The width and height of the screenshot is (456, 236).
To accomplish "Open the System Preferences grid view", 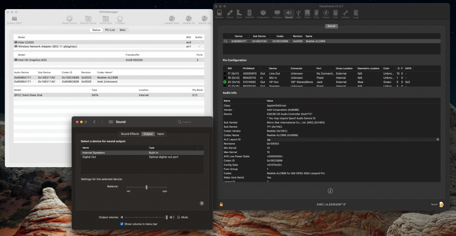I will 111,122.
